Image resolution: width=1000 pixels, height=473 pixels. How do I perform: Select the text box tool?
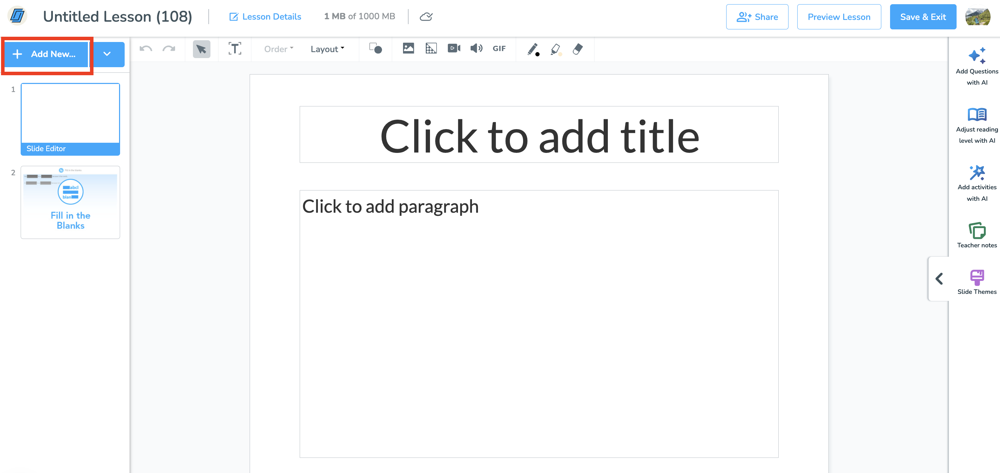[235, 49]
